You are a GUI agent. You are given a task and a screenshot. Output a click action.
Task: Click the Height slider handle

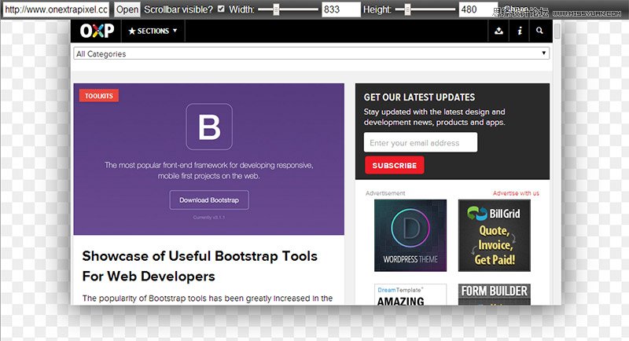pos(408,9)
